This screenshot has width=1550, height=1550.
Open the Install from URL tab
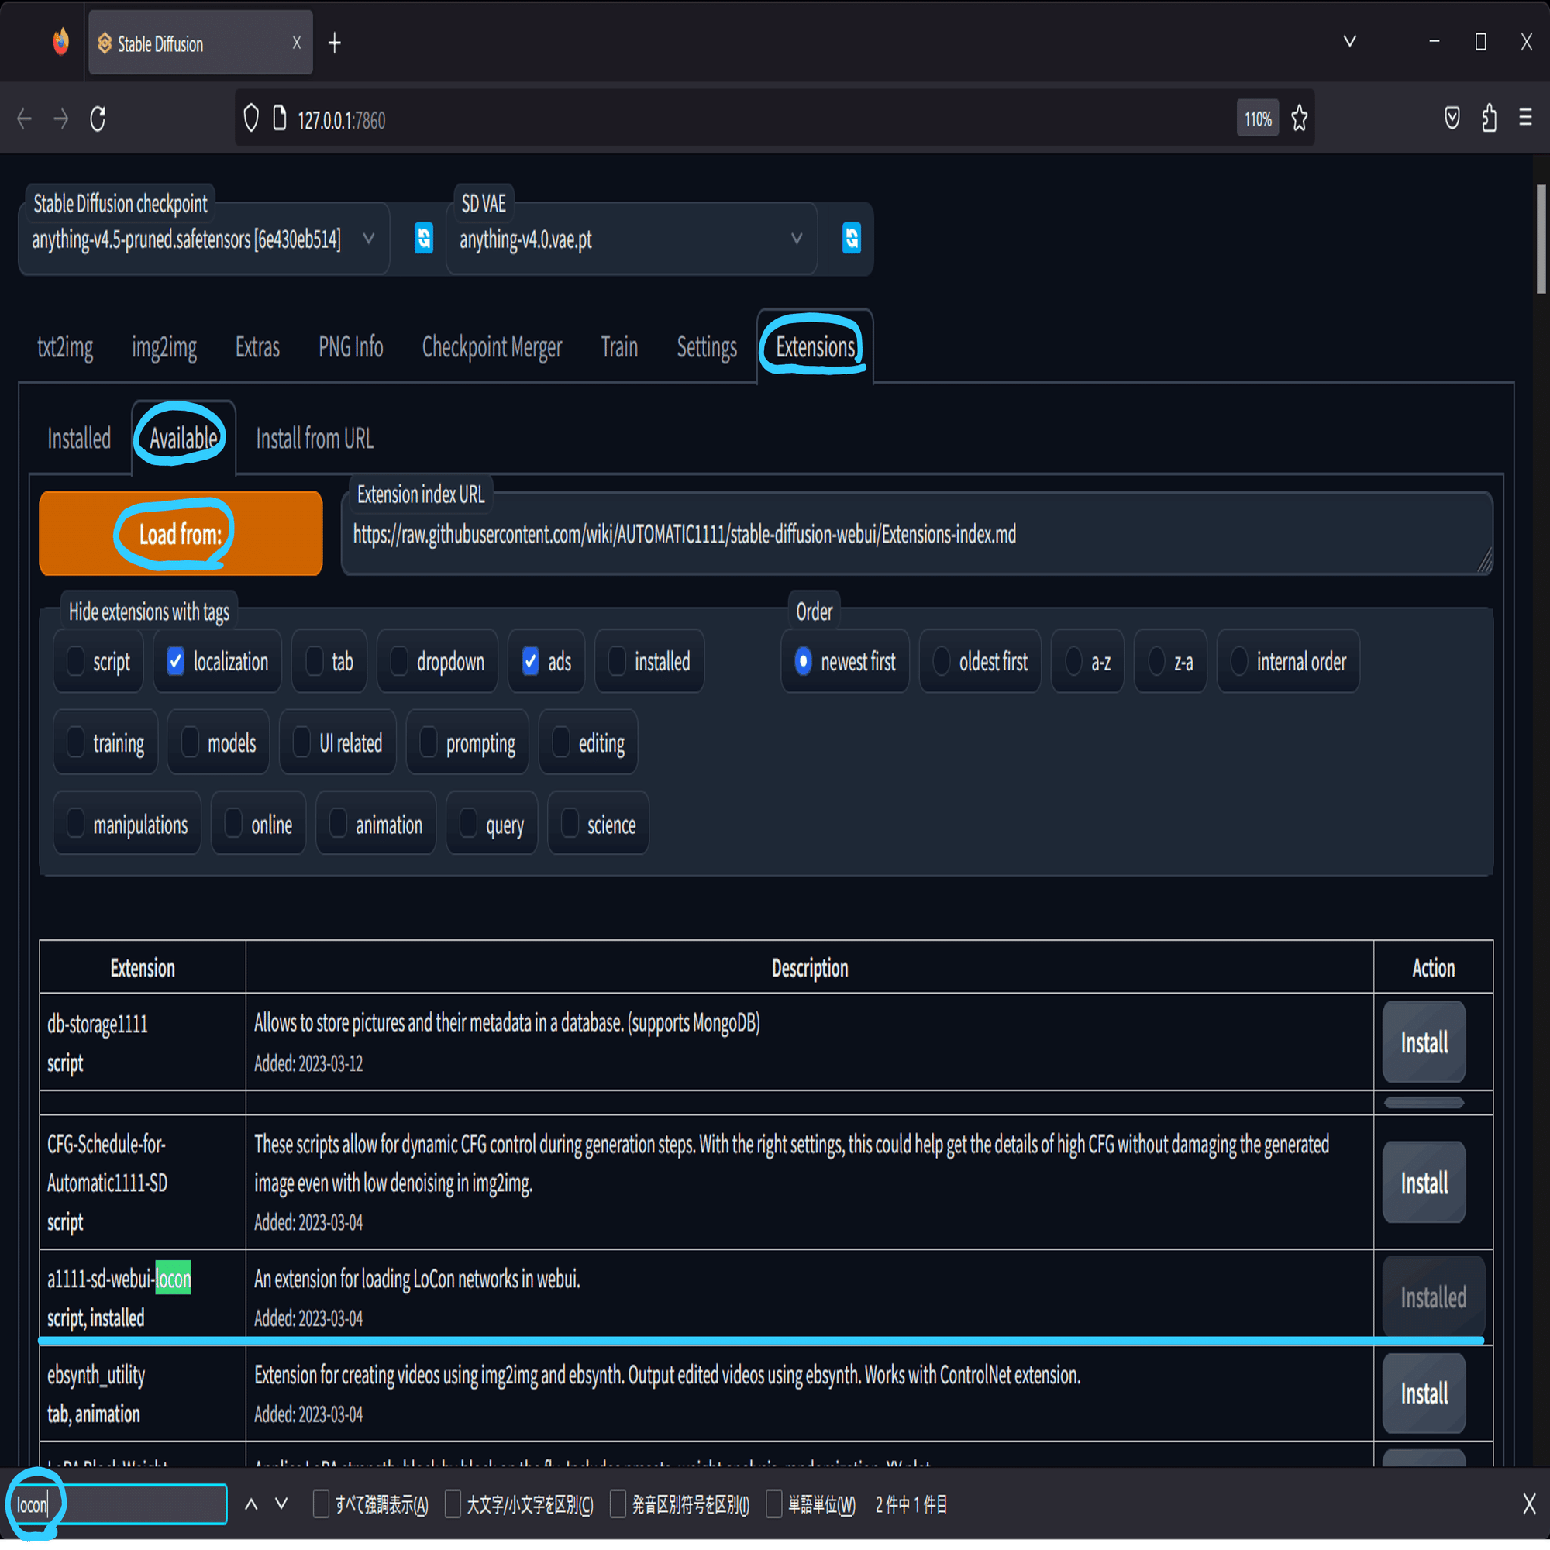pos(315,439)
